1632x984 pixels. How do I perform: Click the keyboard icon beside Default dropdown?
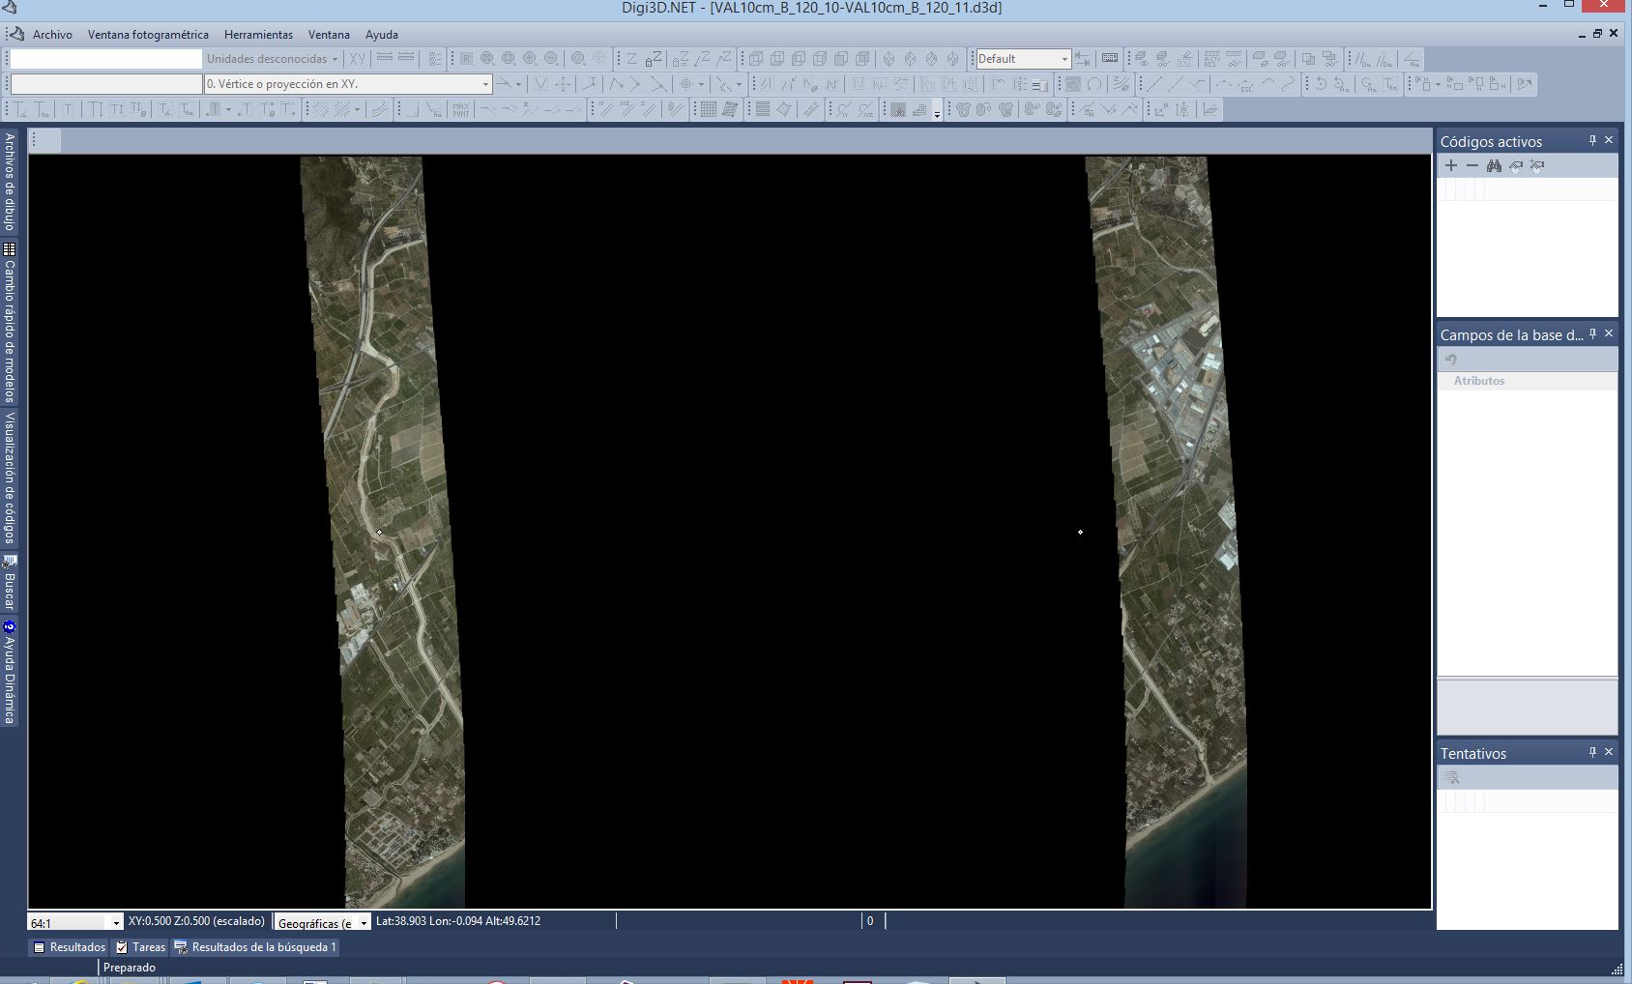(x=1110, y=59)
